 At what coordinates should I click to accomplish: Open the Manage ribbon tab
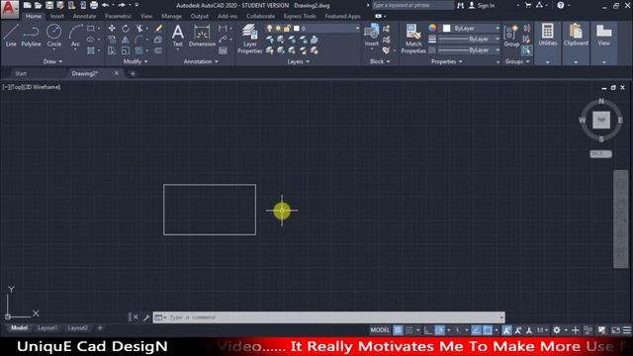(171, 16)
